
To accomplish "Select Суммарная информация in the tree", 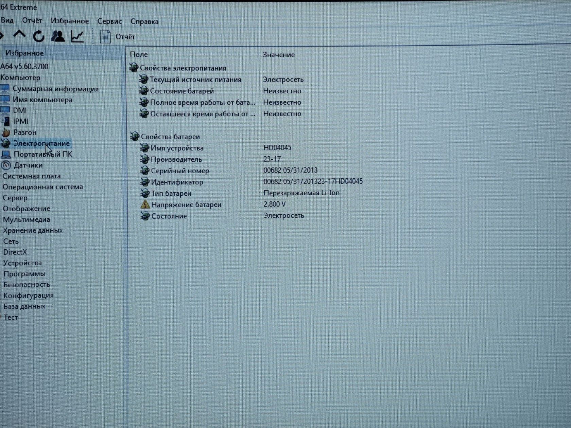I will (55, 89).
